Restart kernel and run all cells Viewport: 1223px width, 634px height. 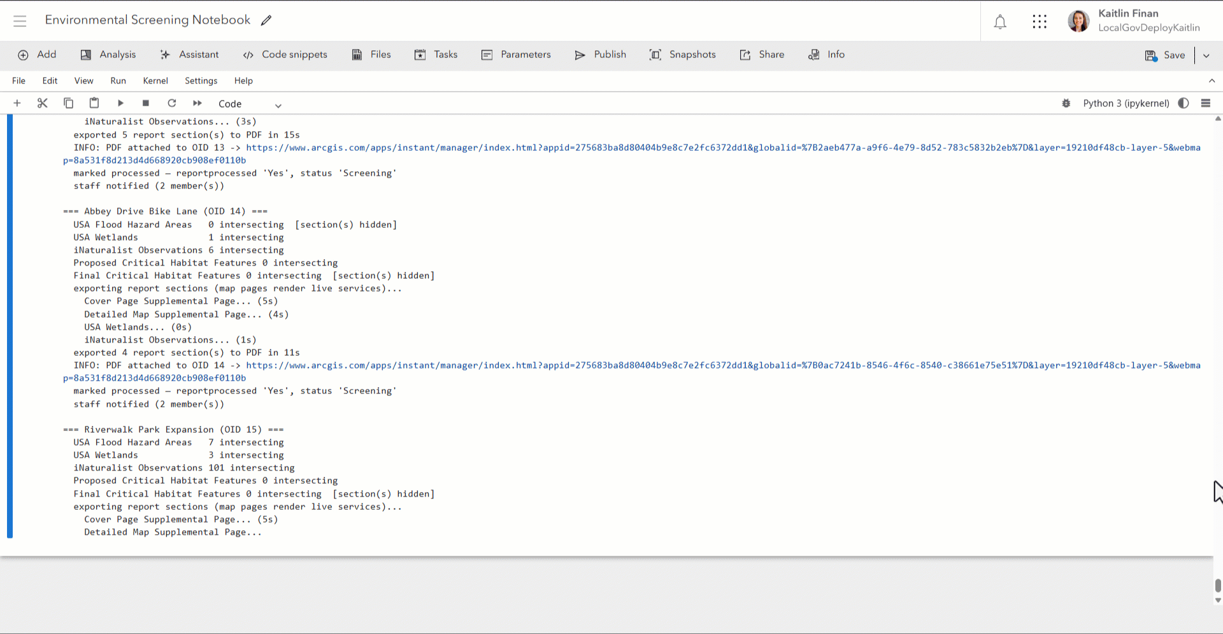point(197,103)
